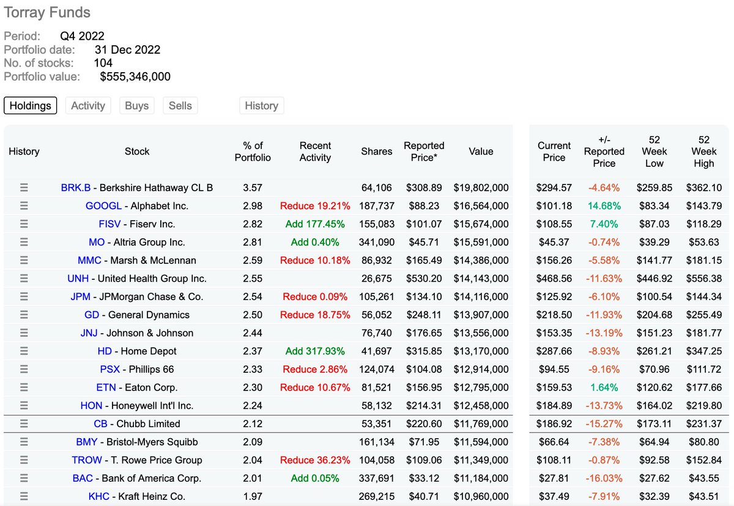Select the Torray Funds page title
Image resolution: width=734 pixels, height=506 pixels.
pos(47,12)
